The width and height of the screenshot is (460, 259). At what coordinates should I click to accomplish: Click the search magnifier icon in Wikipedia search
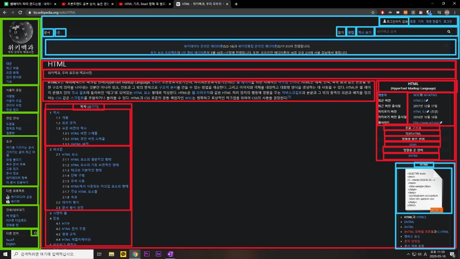(449, 32)
